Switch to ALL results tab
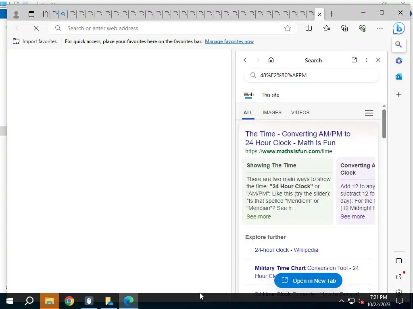Image resolution: width=413 pixels, height=309 pixels. (248, 113)
